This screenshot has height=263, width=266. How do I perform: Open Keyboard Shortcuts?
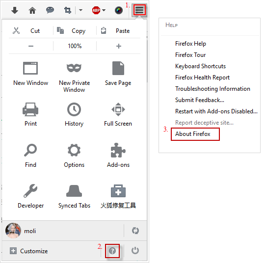(200, 66)
